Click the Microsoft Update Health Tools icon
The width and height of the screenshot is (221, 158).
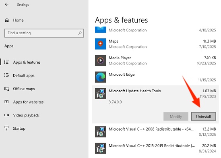click(x=101, y=94)
